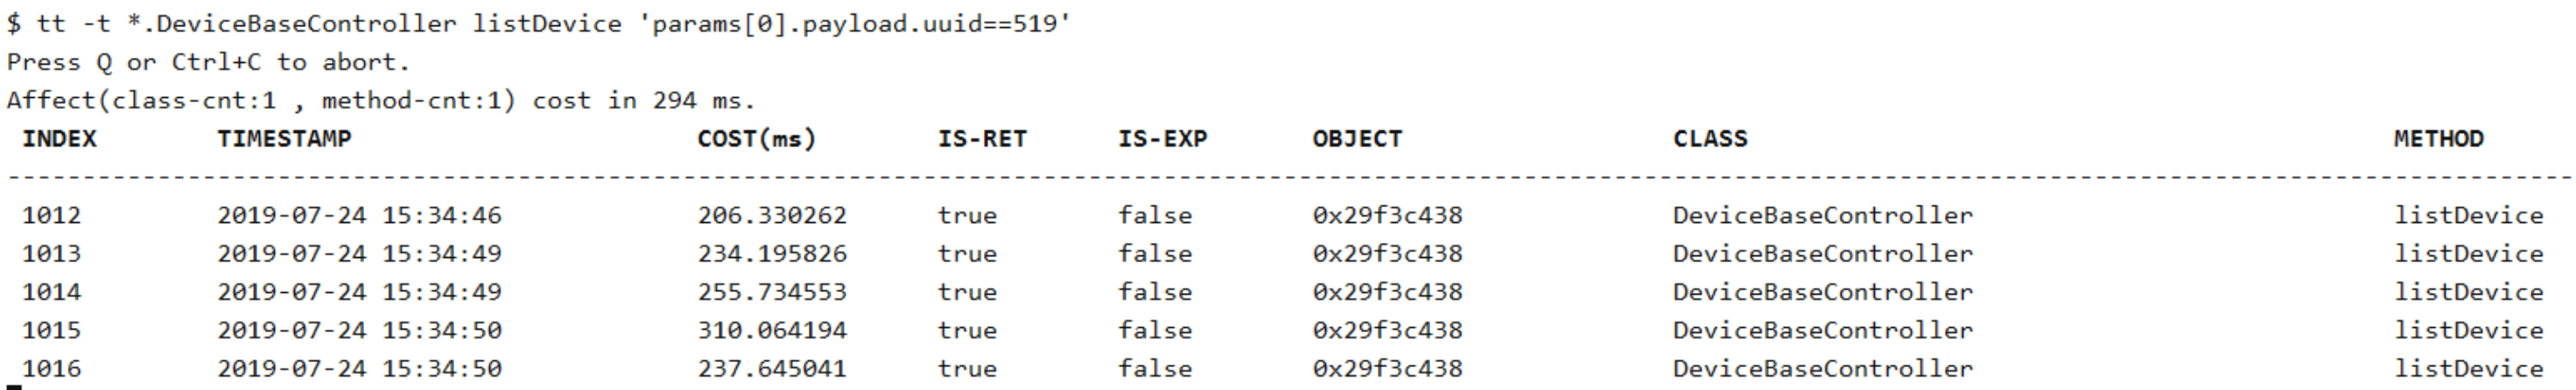Click the cost value 237.645041
Image resolution: width=2576 pixels, height=390 pixels.
[x=771, y=369]
